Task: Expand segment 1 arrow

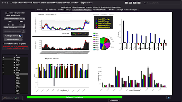Action: (x=15, y=61)
